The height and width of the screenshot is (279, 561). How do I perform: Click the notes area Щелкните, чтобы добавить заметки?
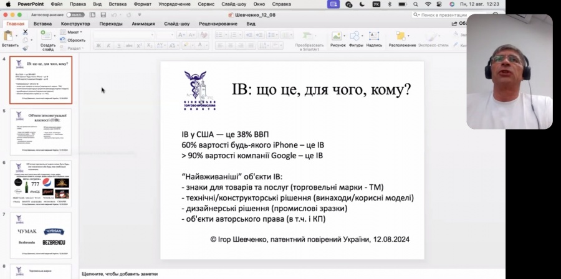coord(120,274)
